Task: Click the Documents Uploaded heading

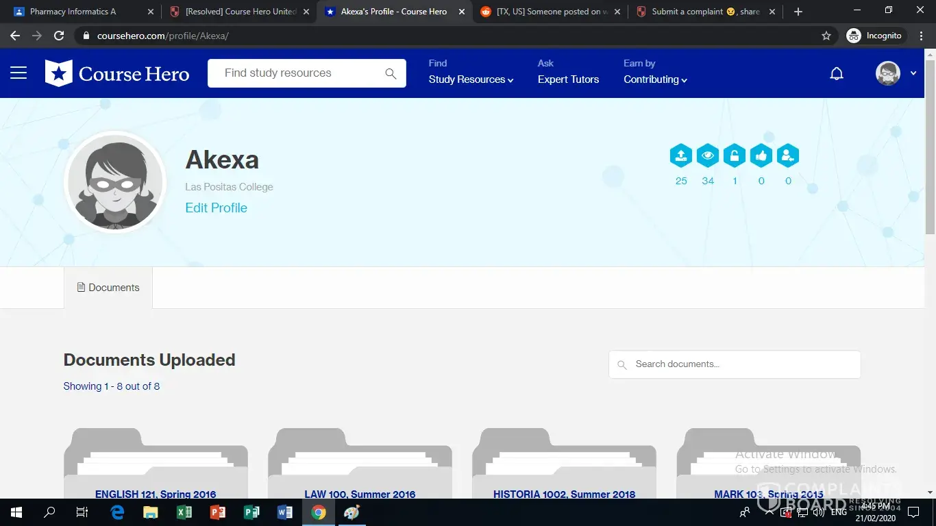Action: pyautogui.click(x=149, y=360)
